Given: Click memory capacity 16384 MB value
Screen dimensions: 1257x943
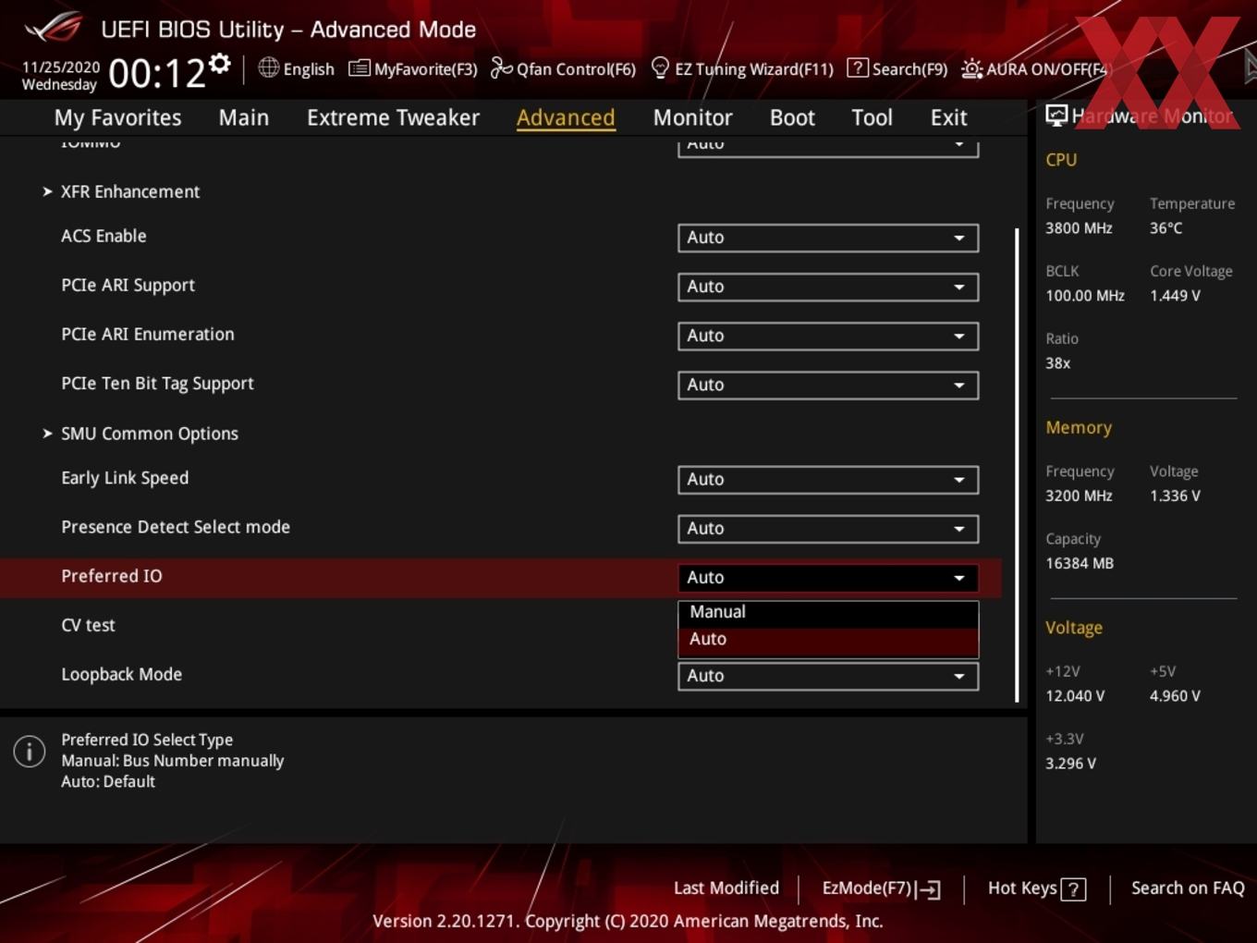Looking at the screenshot, I should point(1080,563).
